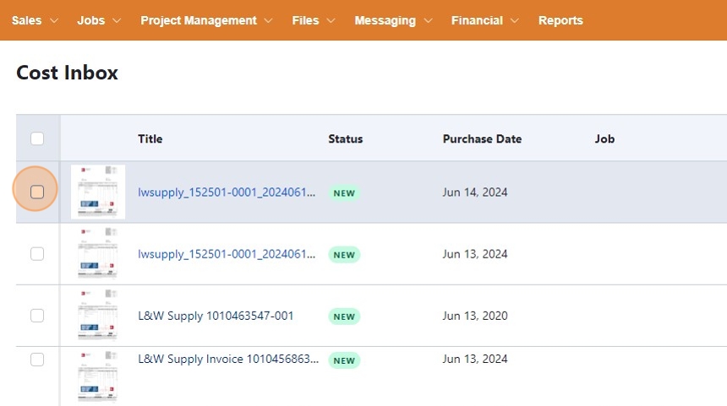Screen dimensions: 727x406
Task: Toggle the select-all header checkbox
Action: [37, 138]
